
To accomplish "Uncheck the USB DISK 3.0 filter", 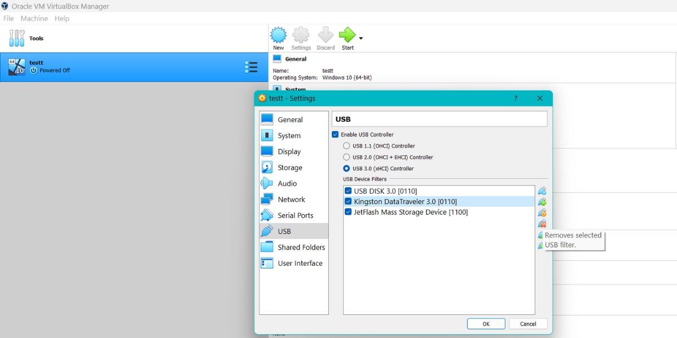I will tap(348, 190).
